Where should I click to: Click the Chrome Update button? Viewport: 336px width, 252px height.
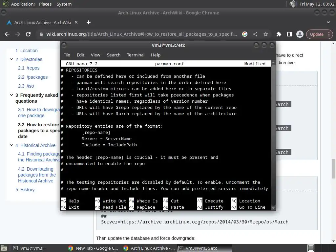(317, 34)
